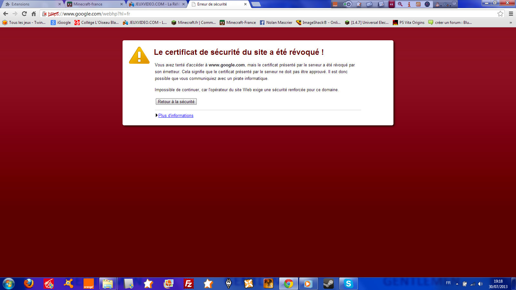The height and width of the screenshot is (290, 516).
Task: Show hidden bookmarks with the chevron
Action: (x=511, y=23)
